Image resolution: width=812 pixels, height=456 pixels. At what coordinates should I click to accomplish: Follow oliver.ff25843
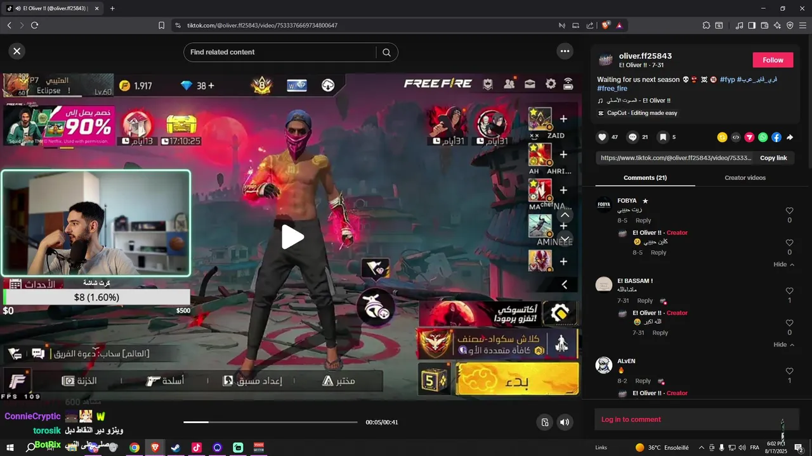(773, 60)
